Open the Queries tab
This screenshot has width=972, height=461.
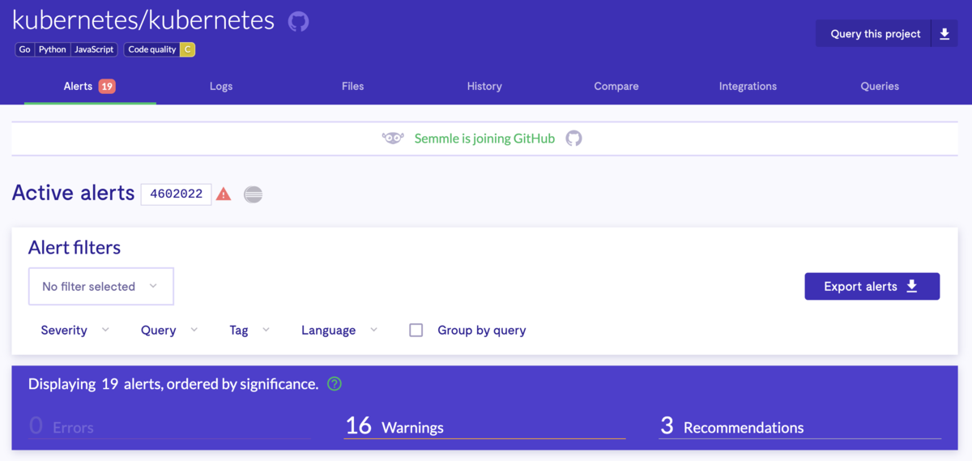(x=880, y=87)
